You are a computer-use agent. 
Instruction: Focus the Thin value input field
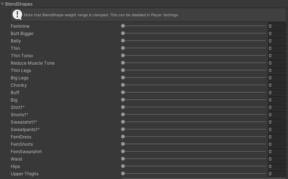click(277, 48)
